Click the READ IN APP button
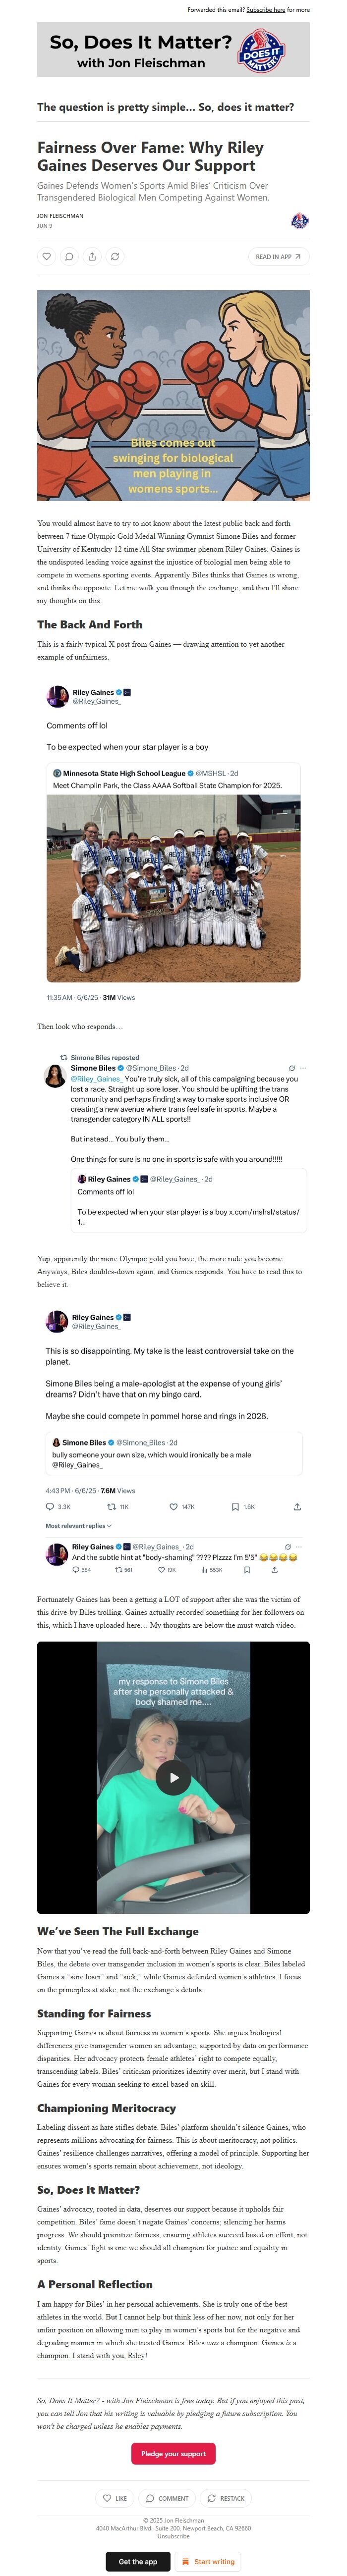The height and width of the screenshot is (2576, 347). (x=278, y=257)
